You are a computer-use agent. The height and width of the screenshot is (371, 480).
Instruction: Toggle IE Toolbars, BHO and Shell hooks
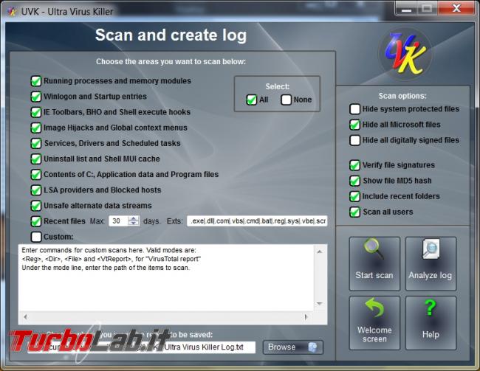(x=36, y=112)
